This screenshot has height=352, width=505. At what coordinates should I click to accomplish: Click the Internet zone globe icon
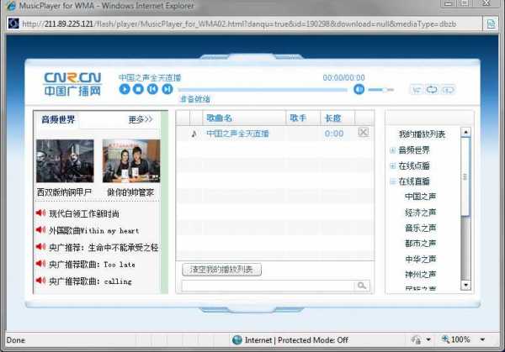237,339
